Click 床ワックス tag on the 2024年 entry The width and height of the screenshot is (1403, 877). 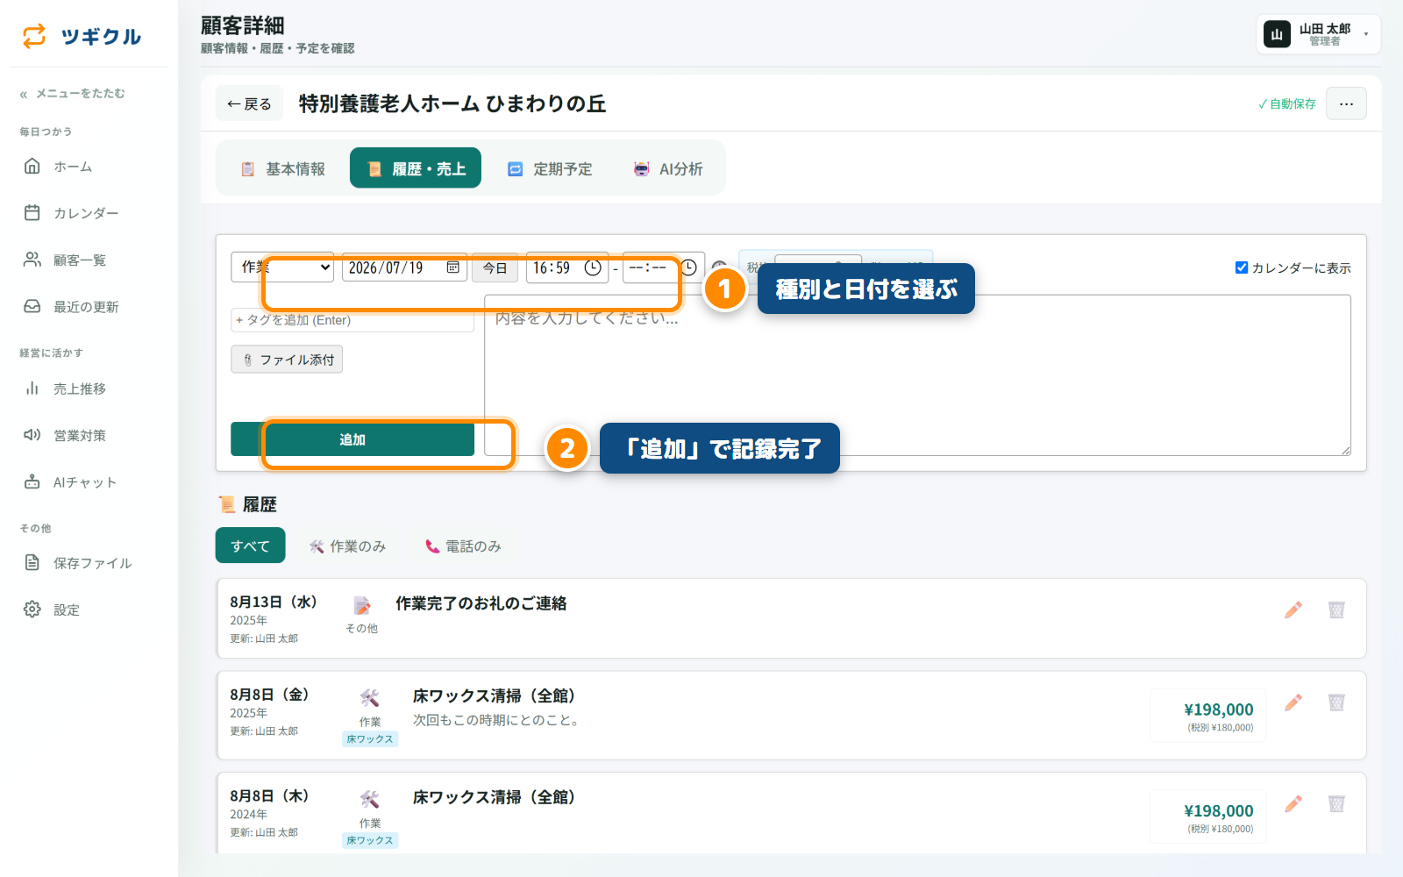point(370,840)
